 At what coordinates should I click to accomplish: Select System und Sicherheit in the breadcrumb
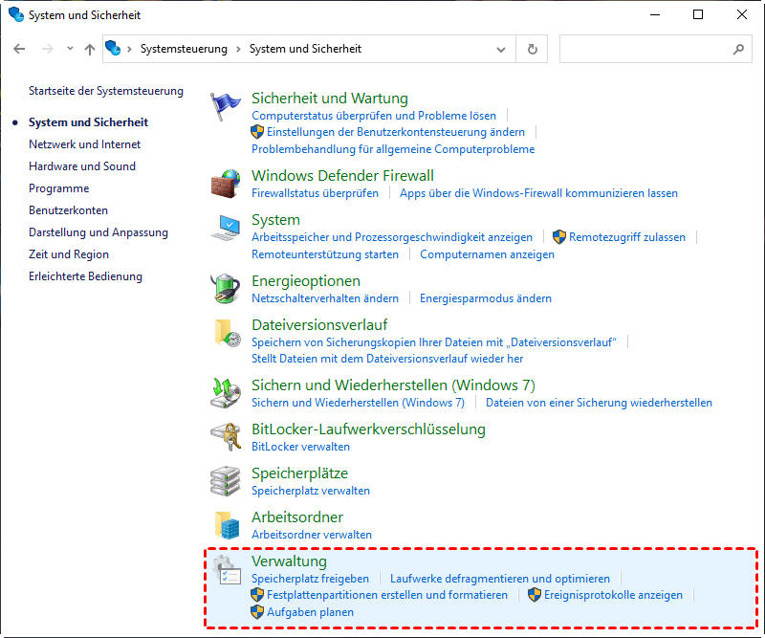coord(305,49)
